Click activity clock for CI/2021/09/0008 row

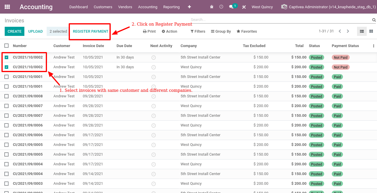(154, 96)
